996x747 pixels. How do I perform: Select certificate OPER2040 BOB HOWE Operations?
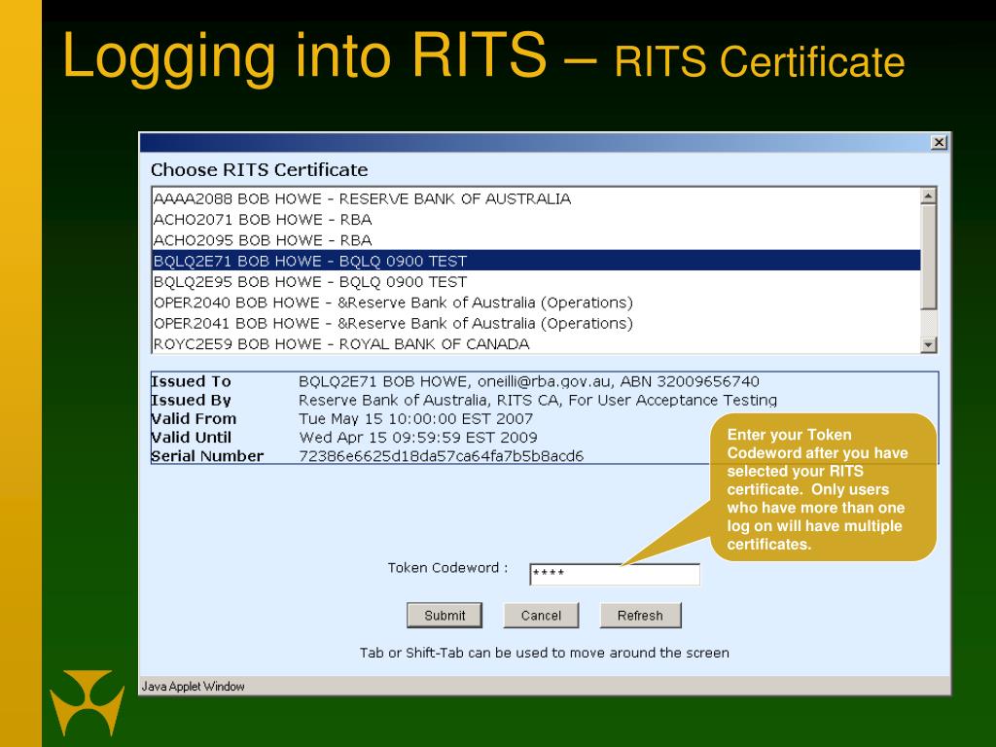click(x=536, y=302)
